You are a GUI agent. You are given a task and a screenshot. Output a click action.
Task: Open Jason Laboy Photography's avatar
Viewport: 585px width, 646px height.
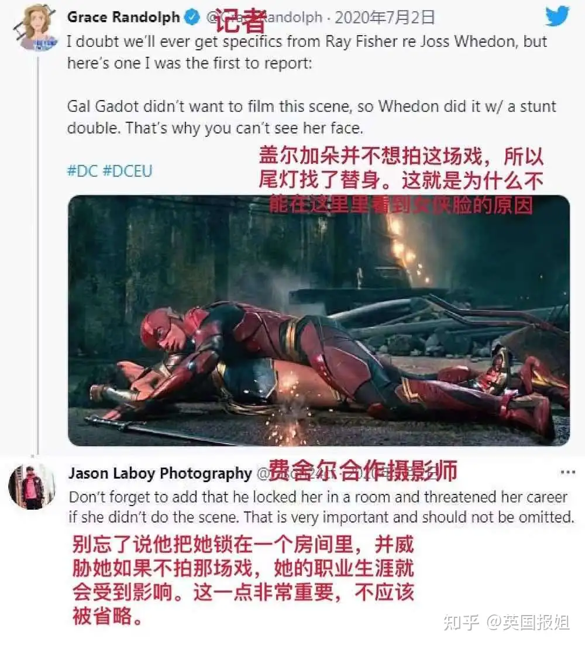32,487
